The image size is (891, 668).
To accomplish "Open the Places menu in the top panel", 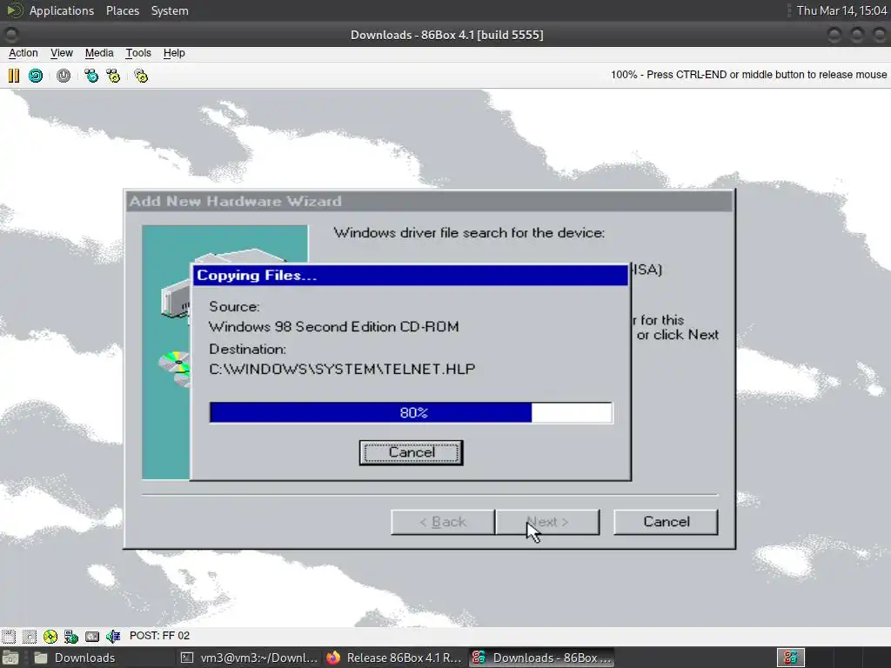I will (122, 10).
